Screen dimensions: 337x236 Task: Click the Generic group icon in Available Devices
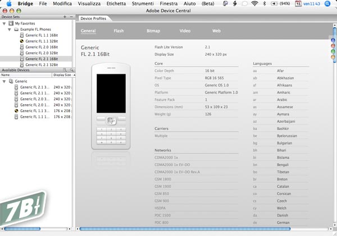pyautogui.click(x=11, y=81)
